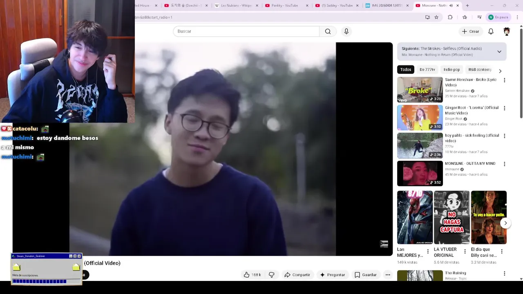Screen dimensions: 523x294
Task: Open the NO HAGAS CAPTURA short thumbnail
Action: point(451,217)
